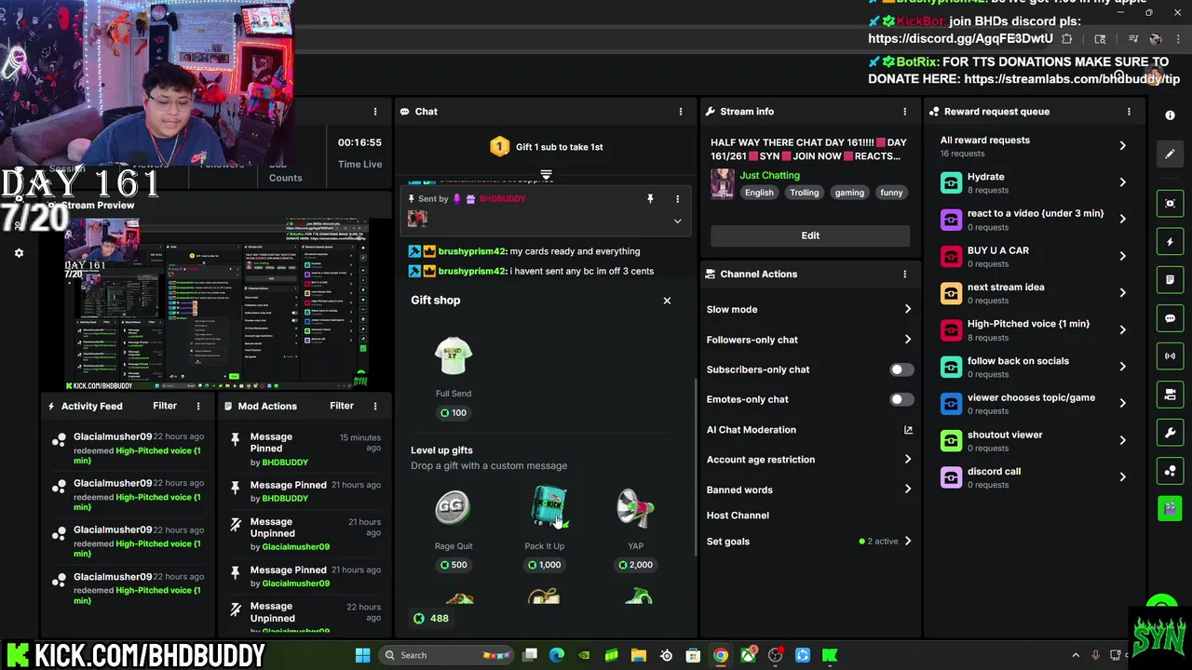This screenshot has height=670, width=1192.
Task: Select the Rage Quit gift
Action: point(454,530)
